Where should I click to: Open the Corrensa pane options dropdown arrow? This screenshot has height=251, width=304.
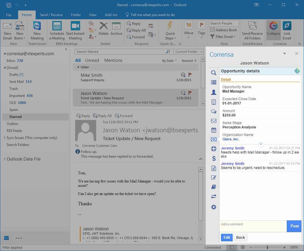(x=284, y=54)
